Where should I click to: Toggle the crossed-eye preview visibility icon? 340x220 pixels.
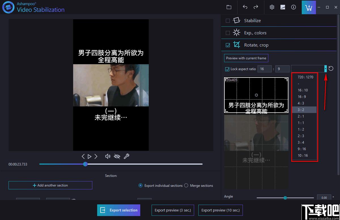click(117, 156)
